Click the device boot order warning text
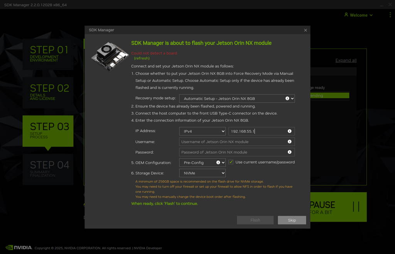This screenshot has width=395, height=254. pyautogui.click(x=191, y=196)
